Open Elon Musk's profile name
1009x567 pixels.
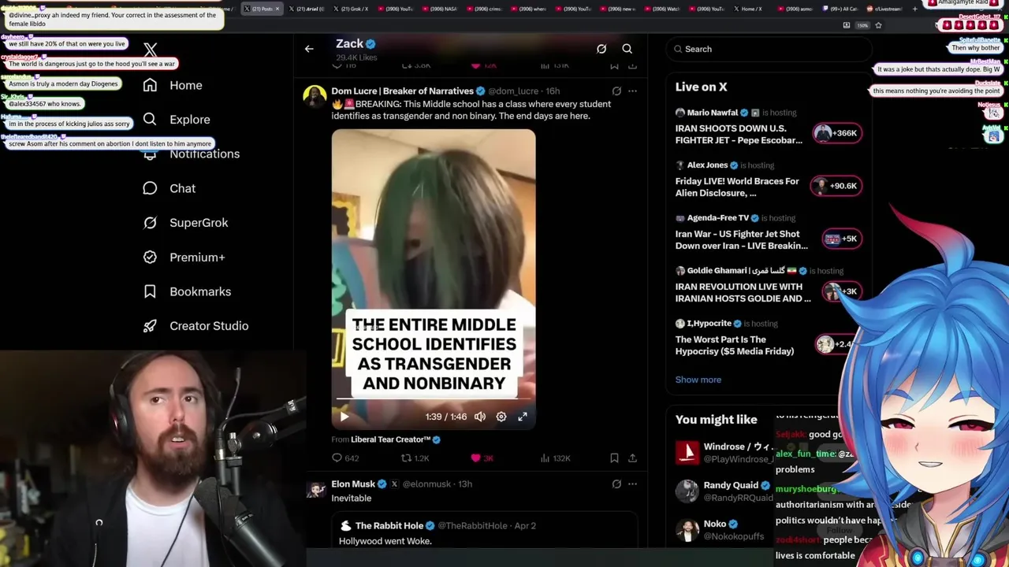click(x=353, y=484)
